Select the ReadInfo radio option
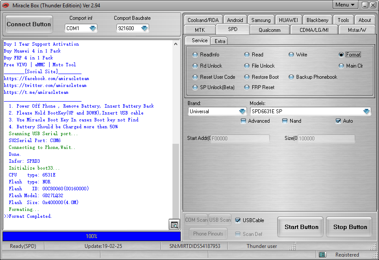The height and width of the screenshot is (260, 379). click(x=195, y=55)
